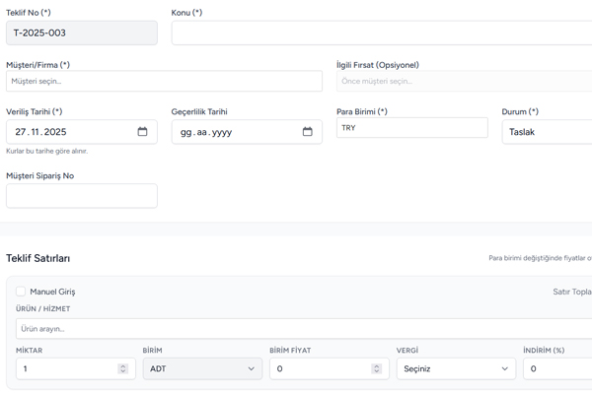Open the Birim ADT dropdown
592x394 pixels.
click(x=202, y=369)
